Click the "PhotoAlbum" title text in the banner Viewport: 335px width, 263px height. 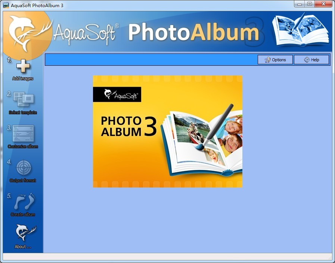point(193,33)
